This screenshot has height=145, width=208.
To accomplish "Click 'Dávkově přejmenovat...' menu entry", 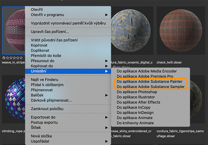I will (x=51, y=100).
